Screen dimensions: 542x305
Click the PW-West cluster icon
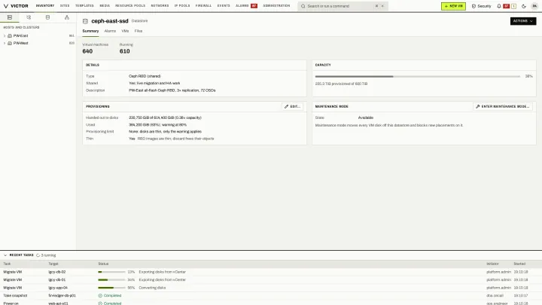click(x=10, y=43)
